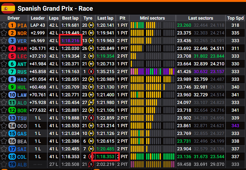Click OCO top speed 343
The width and height of the screenshot is (246, 170).
click(x=235, y=126)
